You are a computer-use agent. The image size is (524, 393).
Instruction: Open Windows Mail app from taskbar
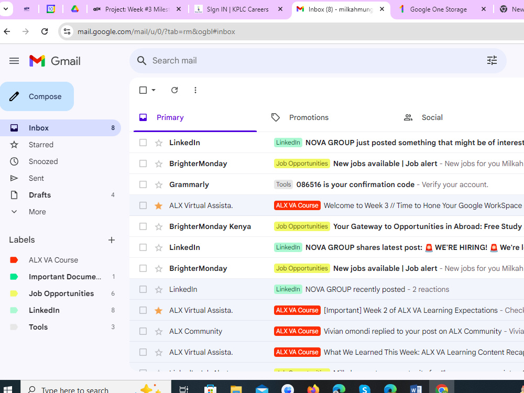point(261,389)
